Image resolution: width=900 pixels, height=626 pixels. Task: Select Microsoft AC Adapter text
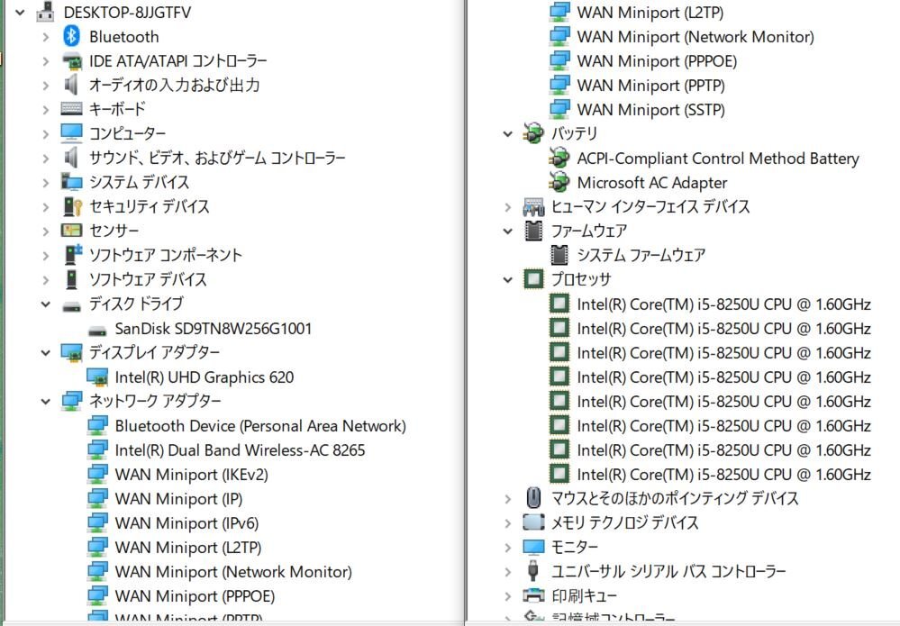click(x=652, y=183)
